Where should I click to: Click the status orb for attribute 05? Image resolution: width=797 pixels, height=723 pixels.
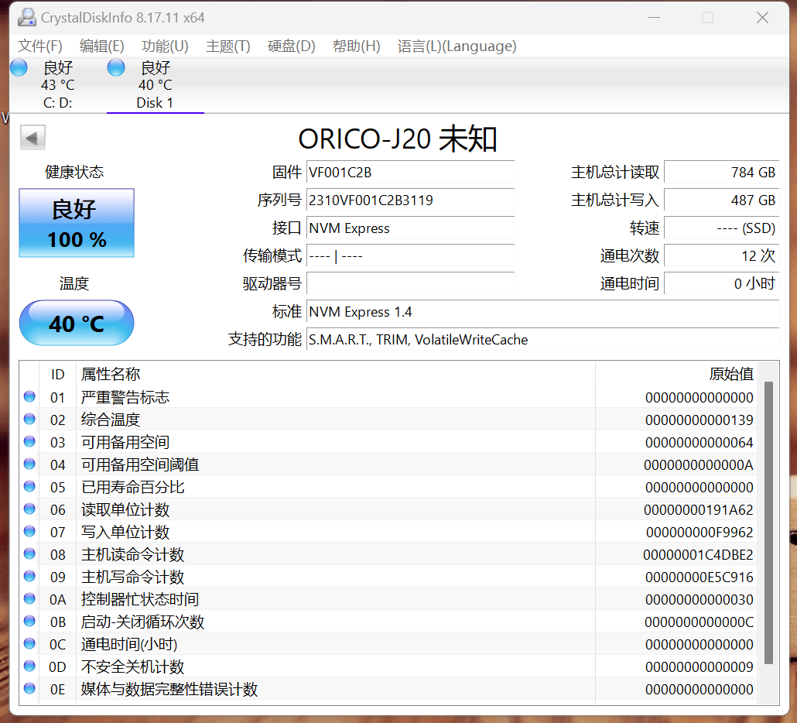tap(29, 486)
